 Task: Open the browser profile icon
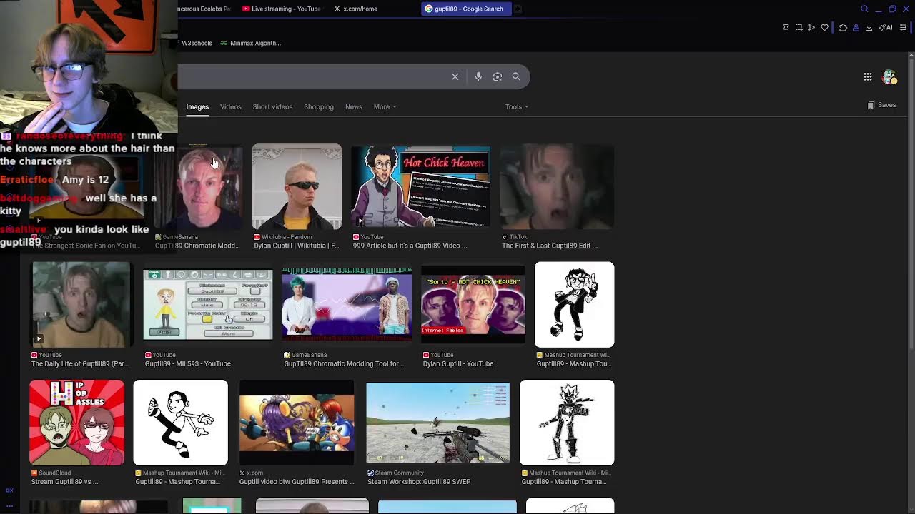[x=856, y=28]
